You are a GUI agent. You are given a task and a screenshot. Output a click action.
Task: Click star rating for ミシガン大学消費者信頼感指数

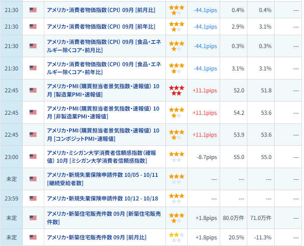tap(177, 157)
